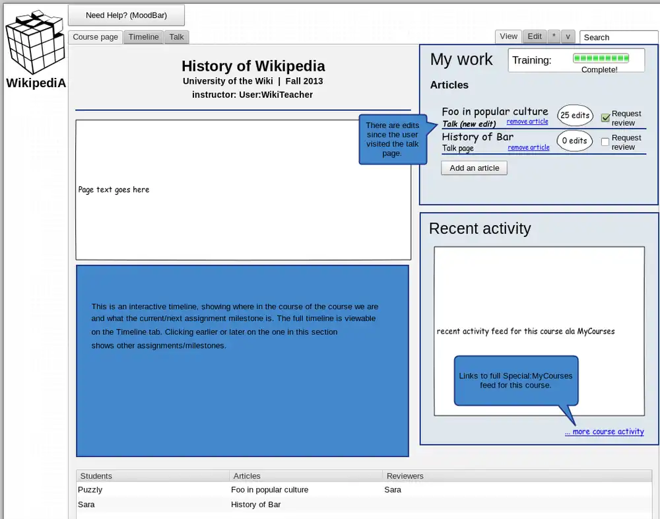Open the Talk tab

tap(176, 37)
